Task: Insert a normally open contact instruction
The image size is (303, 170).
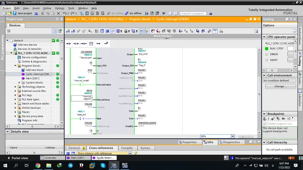Action: [69, 44]
